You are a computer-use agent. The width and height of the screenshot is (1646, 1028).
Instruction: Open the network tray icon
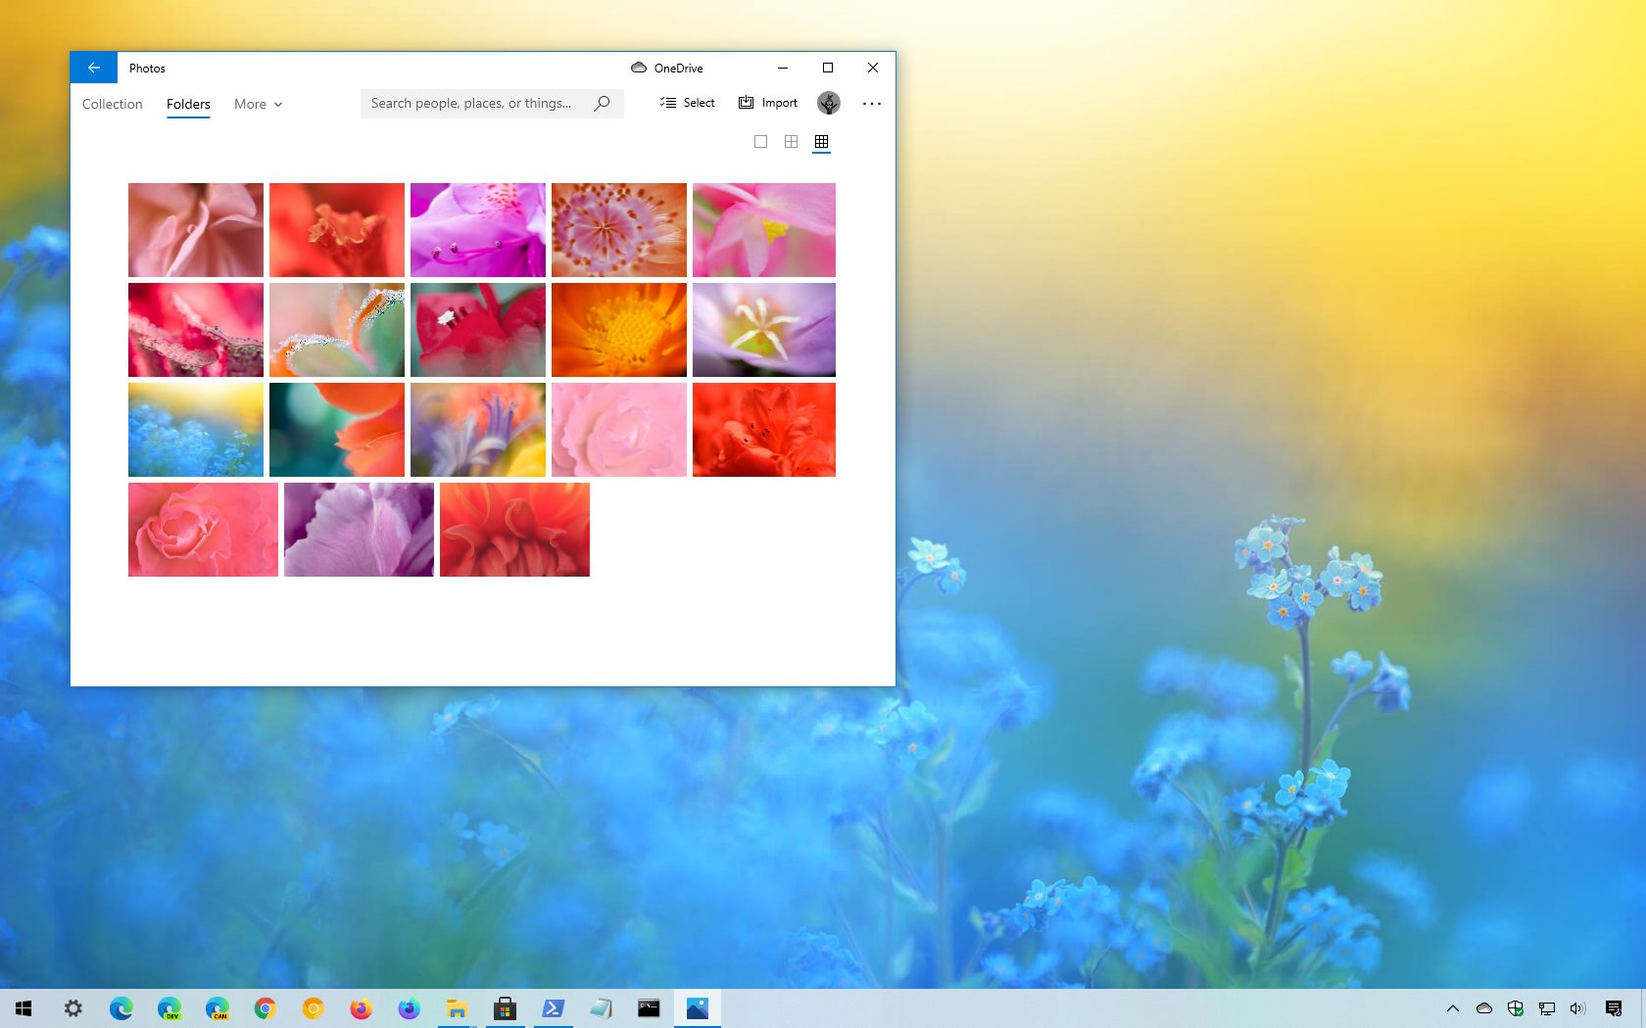coord(1547,1008)
